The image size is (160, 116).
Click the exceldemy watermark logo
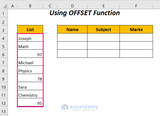(x=80, y=107)
